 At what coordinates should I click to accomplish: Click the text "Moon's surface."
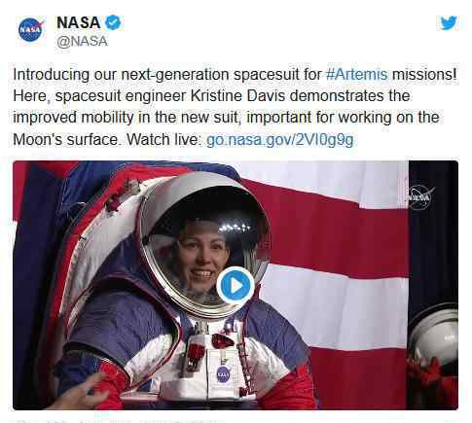point(67,140)
